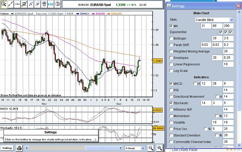
Task: Zoom in with plus magnifier
Action: pyautogui.click(x=160, y=148)
